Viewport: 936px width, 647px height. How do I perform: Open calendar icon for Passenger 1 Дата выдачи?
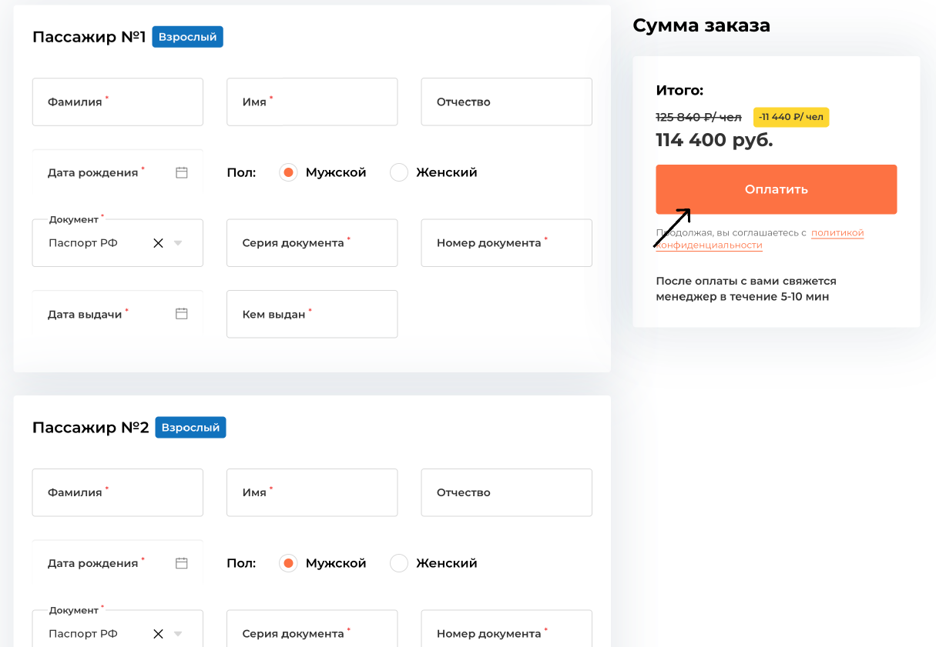(182, 314)
